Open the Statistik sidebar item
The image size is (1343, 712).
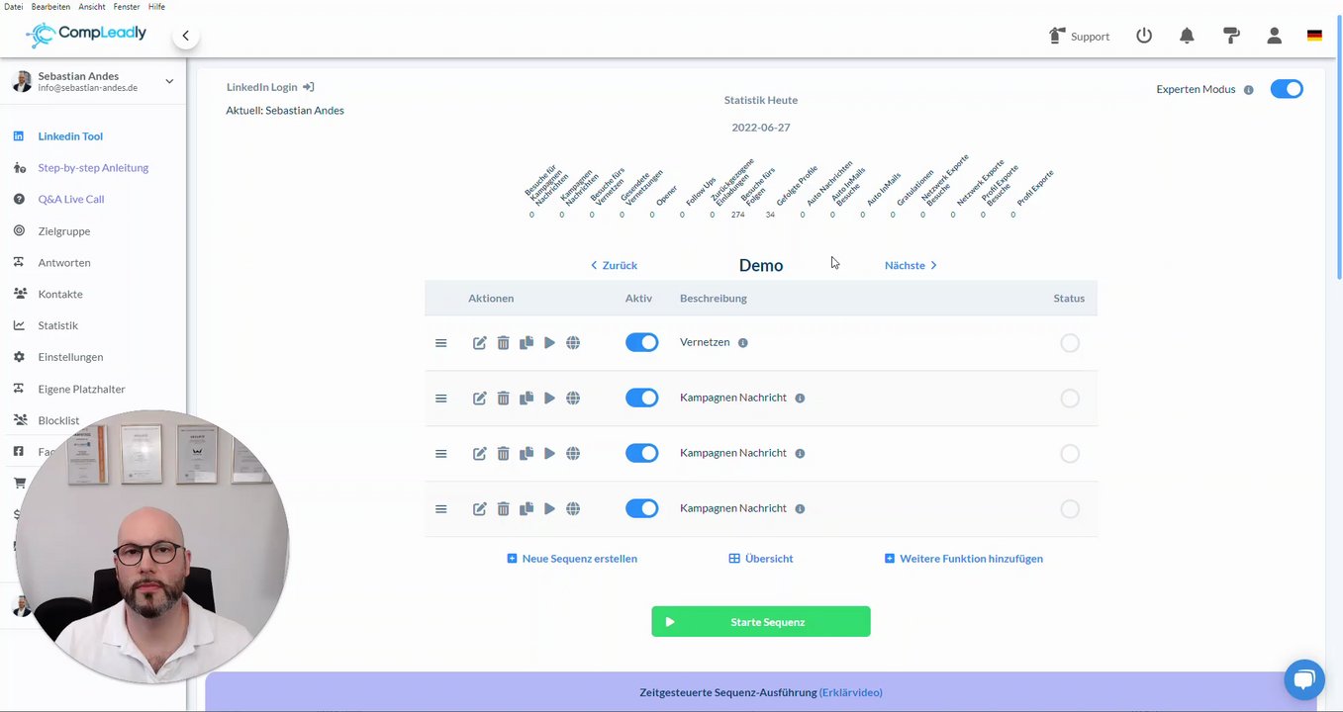(57, 325)
